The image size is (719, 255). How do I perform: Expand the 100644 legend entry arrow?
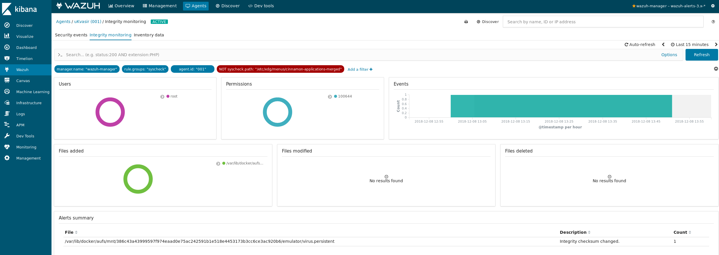point(330,97)
